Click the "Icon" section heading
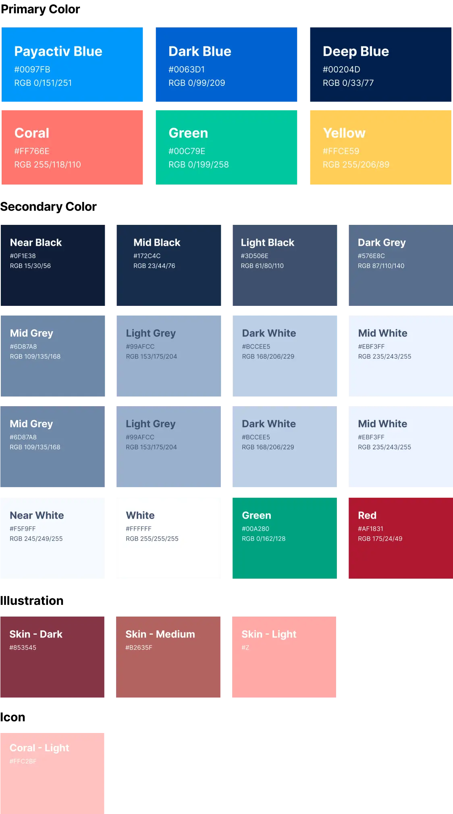 [x=13, y=717]
